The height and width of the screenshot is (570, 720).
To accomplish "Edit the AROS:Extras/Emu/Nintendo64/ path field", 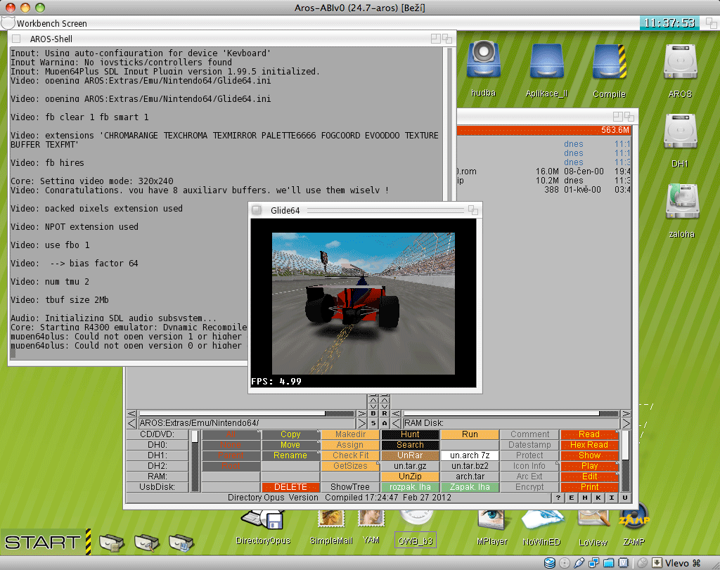I will (x=252, y=423).
